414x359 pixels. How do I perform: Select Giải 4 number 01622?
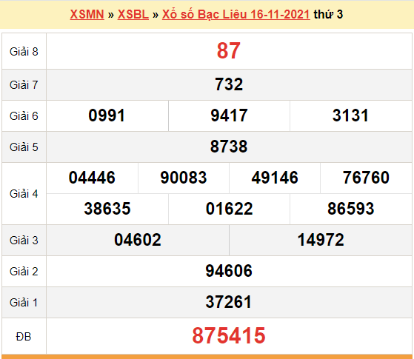(229, 209)
